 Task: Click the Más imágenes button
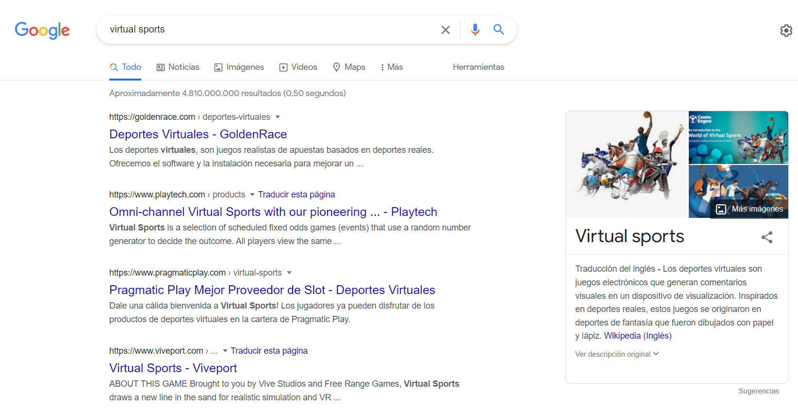[749, 209]
